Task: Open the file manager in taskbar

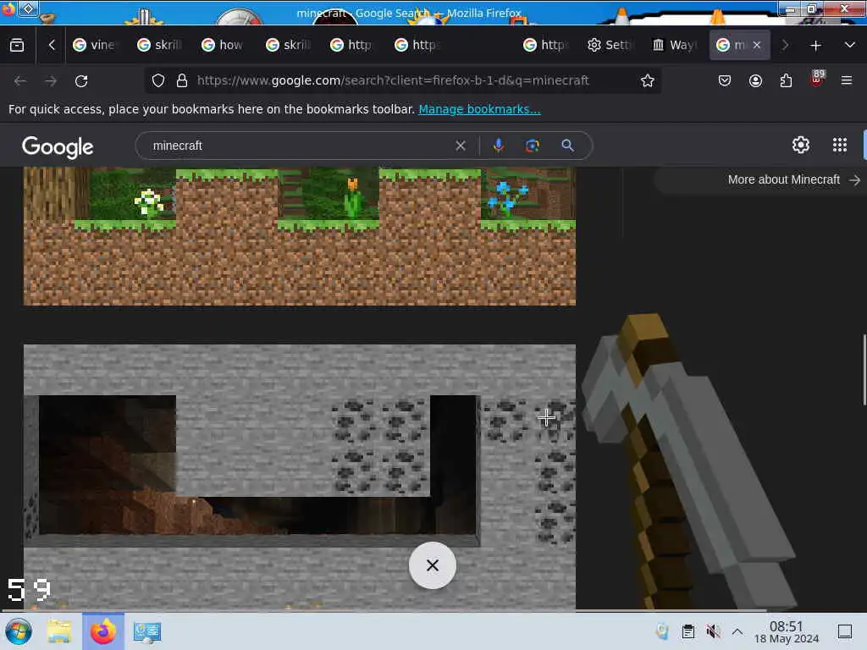Action: (59, 631)
